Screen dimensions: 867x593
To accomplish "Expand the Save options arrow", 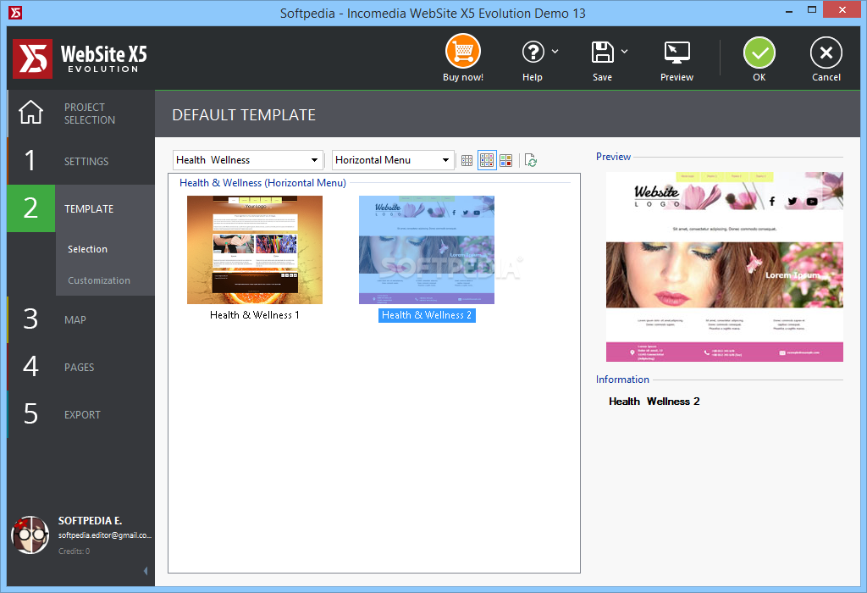I will [x=624, y=52].
